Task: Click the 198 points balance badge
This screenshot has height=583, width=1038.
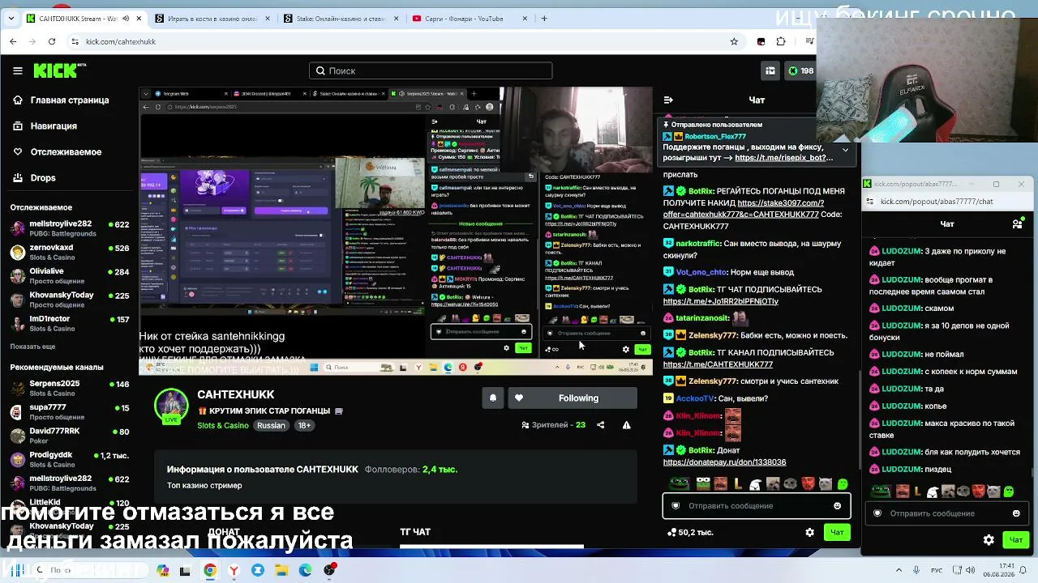Action: point(800,70)
